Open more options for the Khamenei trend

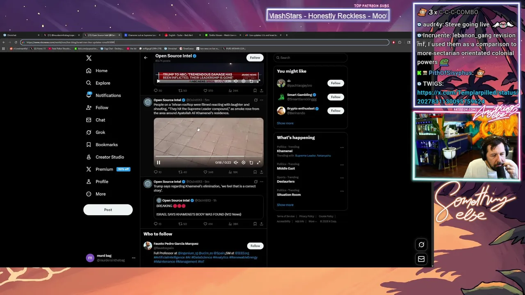[342, 147]
